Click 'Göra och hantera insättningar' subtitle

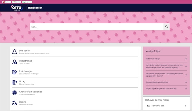click(x=29, y=74)
